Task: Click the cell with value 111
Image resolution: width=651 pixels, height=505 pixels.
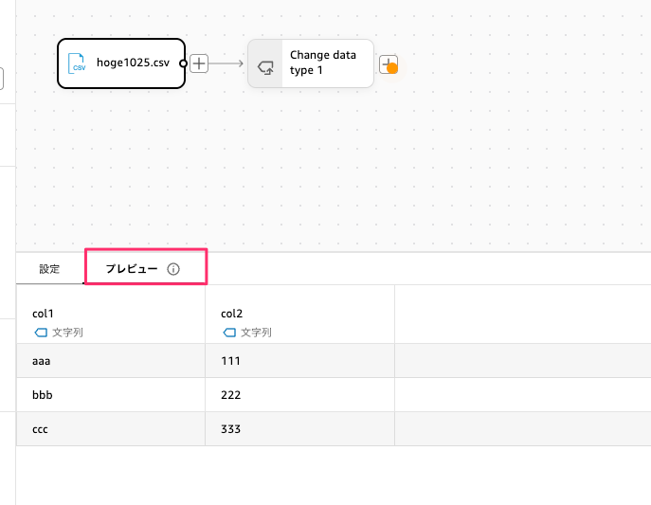Action: (230, 361)
